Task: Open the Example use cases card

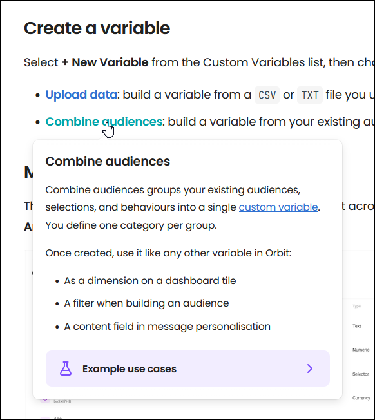Action: pos(187,368)
